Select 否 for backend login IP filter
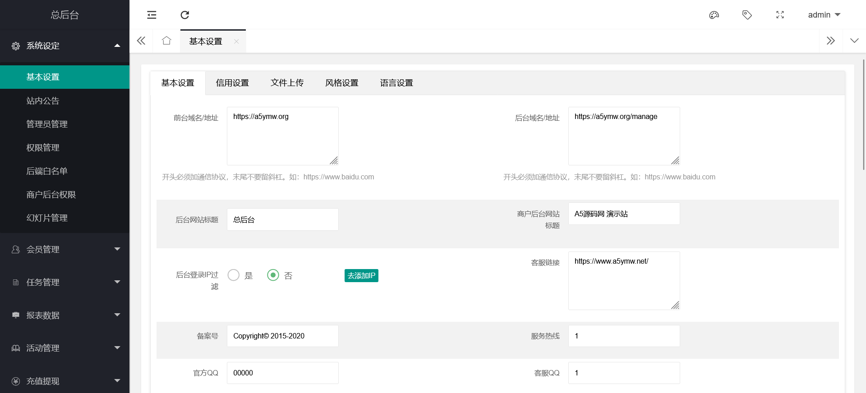 (x=273, y=275)
